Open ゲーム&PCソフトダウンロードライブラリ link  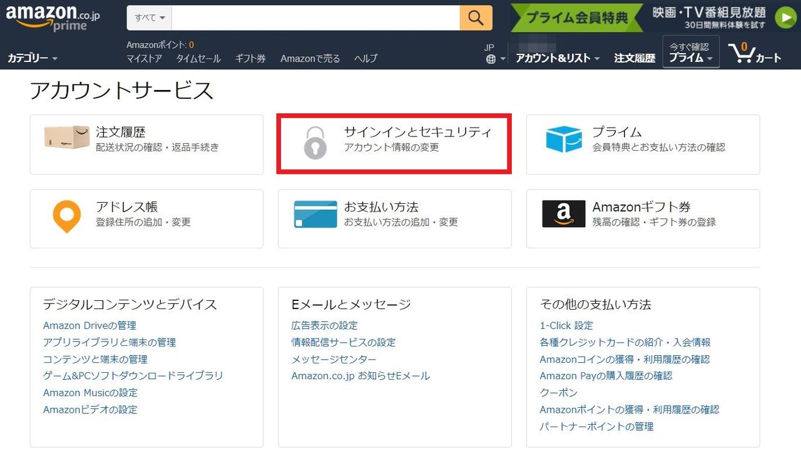tap(133, 376)
